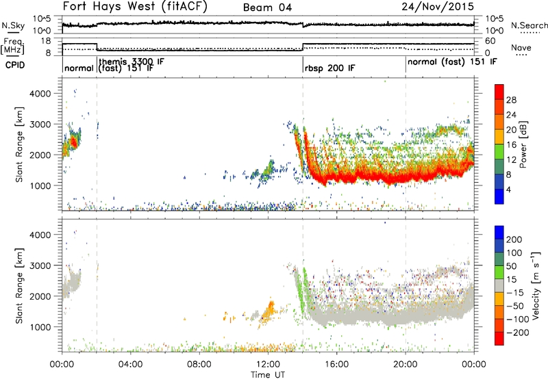Click the "1000" tick of the power panel
Screen dimensions: 548x379
click(x=40, y=185)
